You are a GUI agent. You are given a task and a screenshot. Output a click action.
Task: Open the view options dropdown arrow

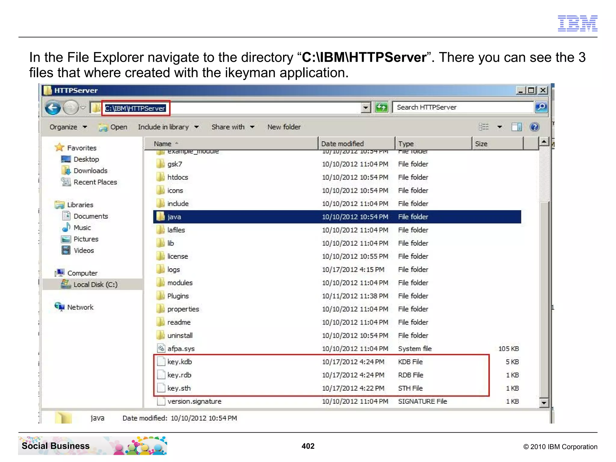(x=500, y=127)
